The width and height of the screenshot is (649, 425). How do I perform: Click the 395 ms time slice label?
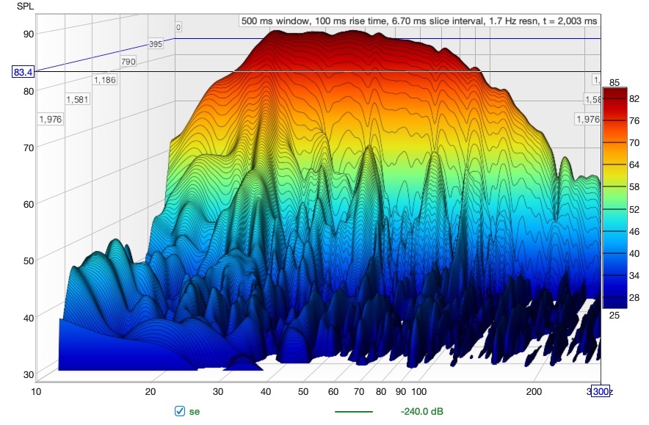click(x=156, y=44)
